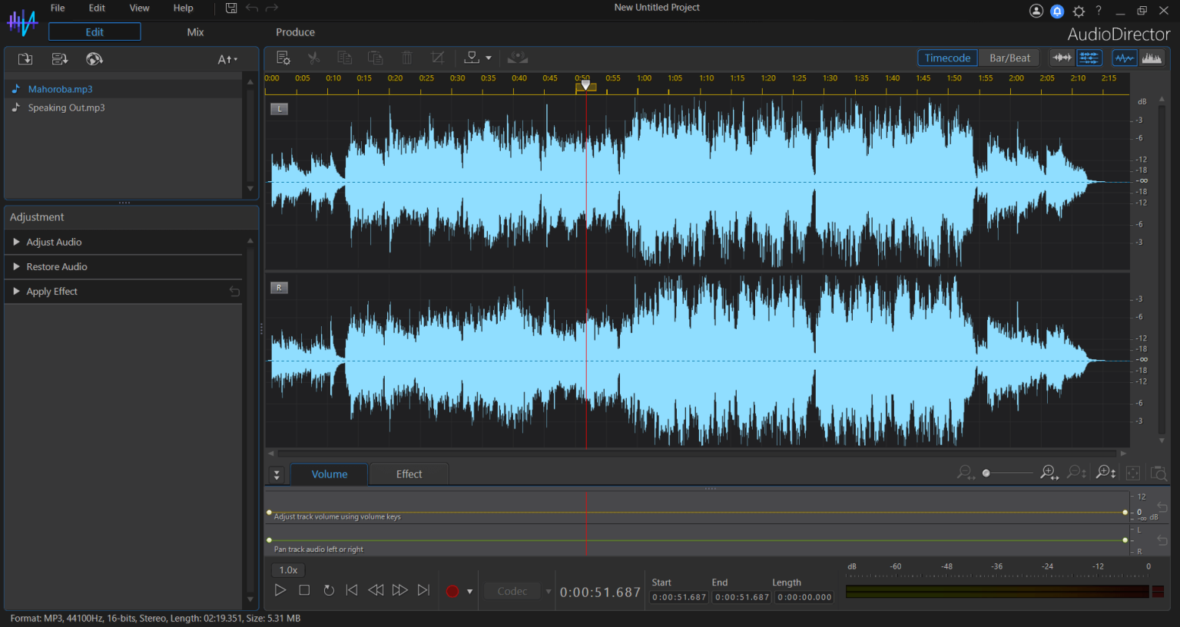Toggle Bar/Beat display mode
1180x627 pixels.
[1009, 58]
